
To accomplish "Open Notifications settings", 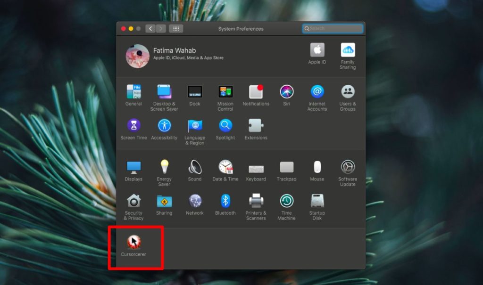I will click(256, 92).
